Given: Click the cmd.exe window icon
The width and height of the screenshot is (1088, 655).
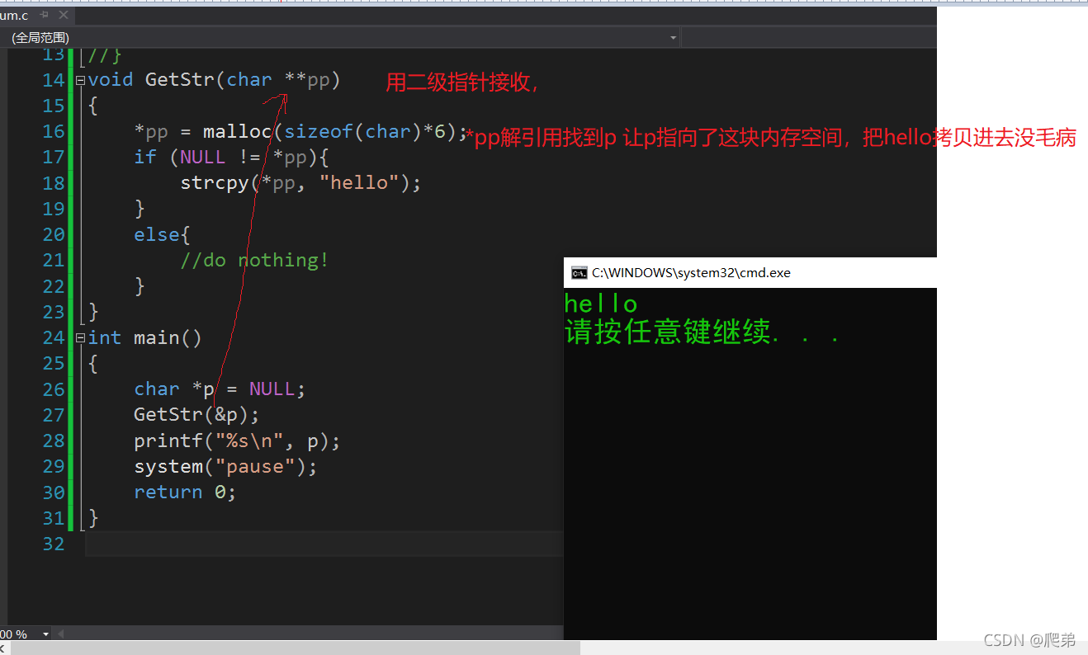Looking at the screenshot, I should tap(579, 273).
